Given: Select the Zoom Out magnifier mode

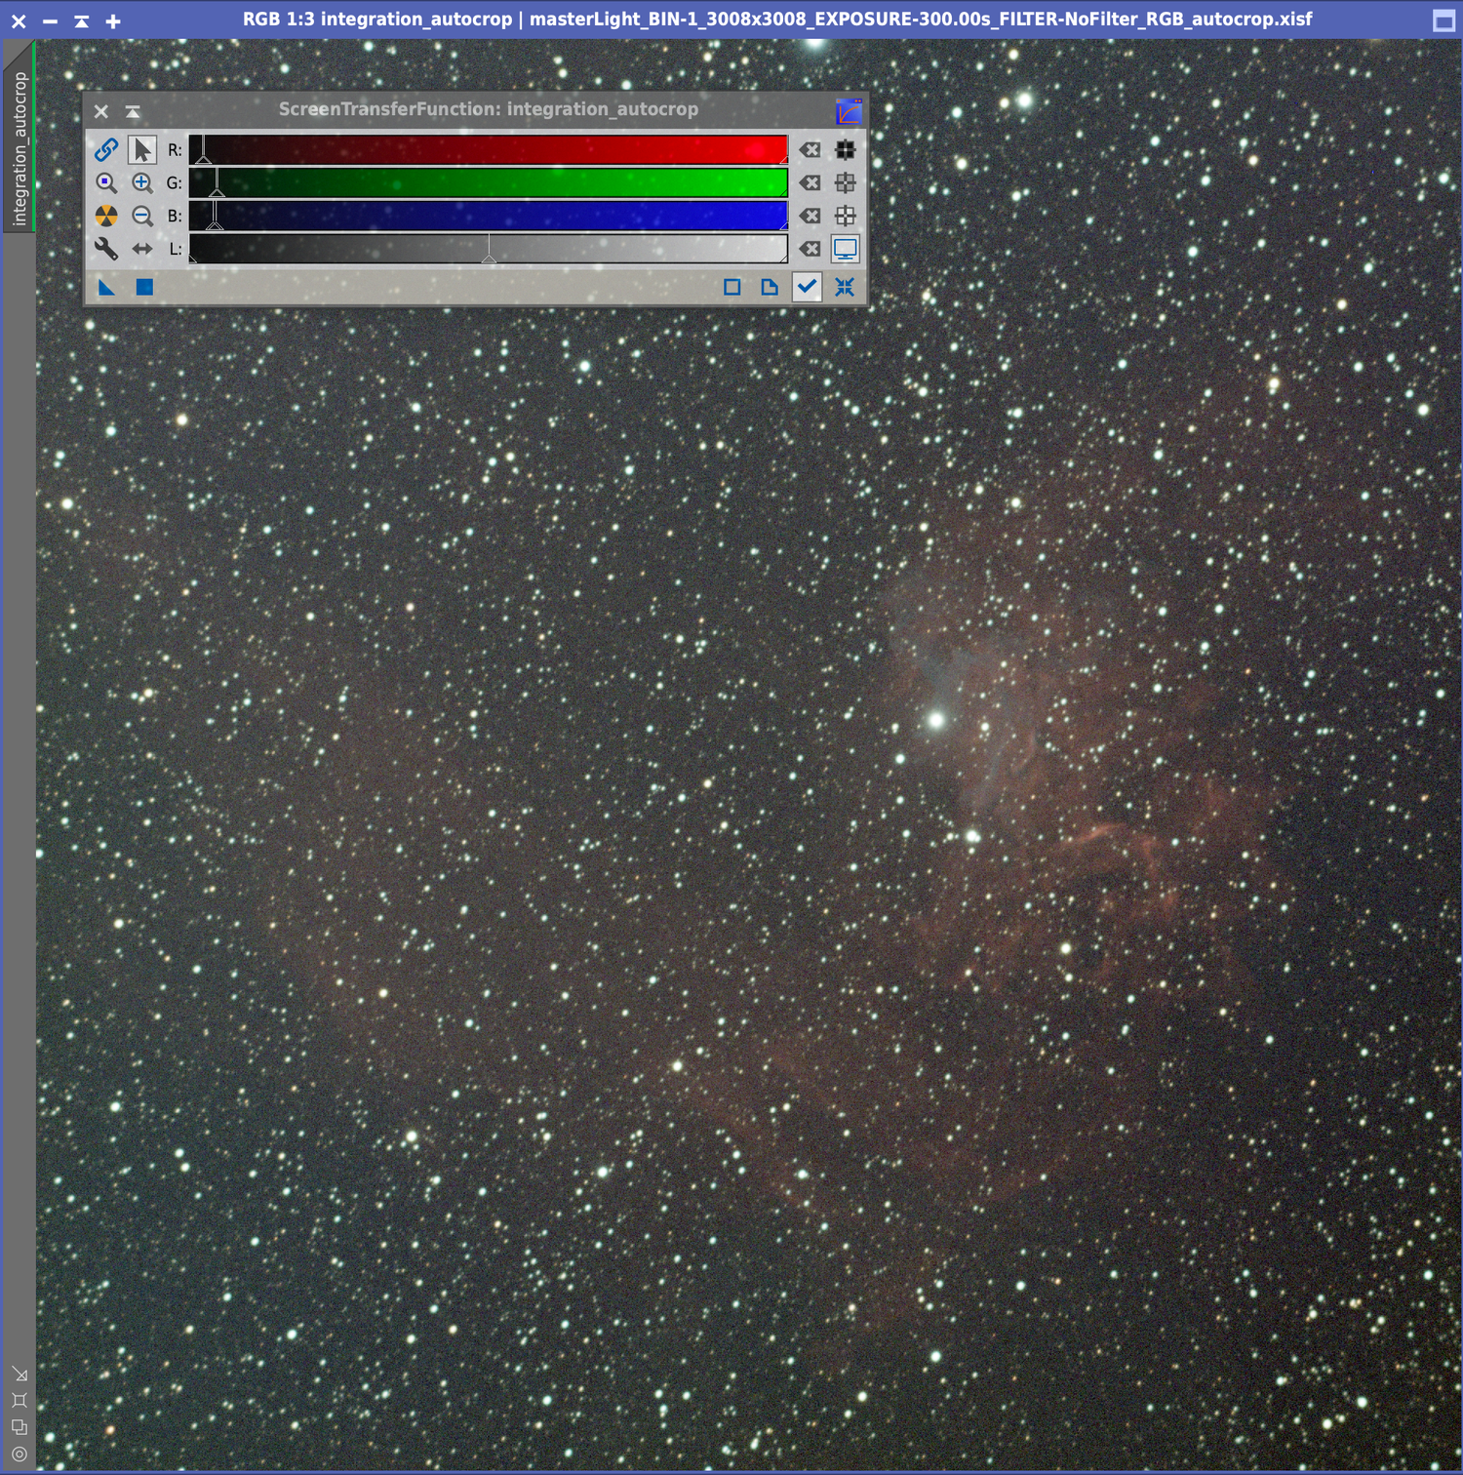Looking at the screenshot, I should point(142,216).
